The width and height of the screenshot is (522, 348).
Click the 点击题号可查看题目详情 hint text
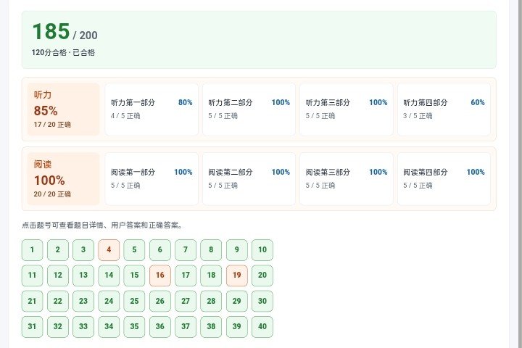pyautogui.click(x=102, y=225)
